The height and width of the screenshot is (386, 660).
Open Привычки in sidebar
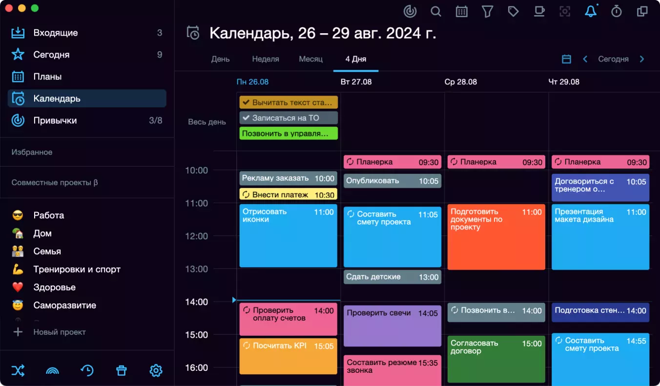(87, 121)
